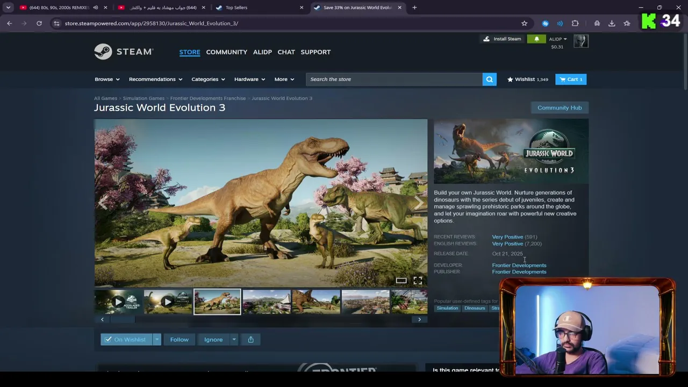Screen dimensions: 688x387
Task: Expand the wishlist options dropdown arrow
Action: coord(156,340)
